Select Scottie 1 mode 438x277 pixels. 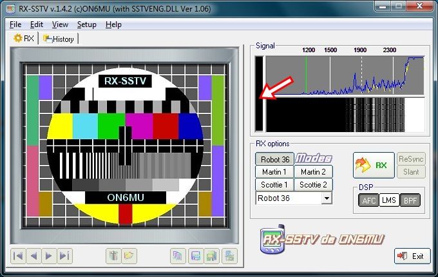[274, 185]
